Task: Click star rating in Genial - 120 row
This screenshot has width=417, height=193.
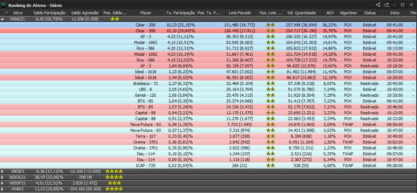Action: [x=270, y=95]
